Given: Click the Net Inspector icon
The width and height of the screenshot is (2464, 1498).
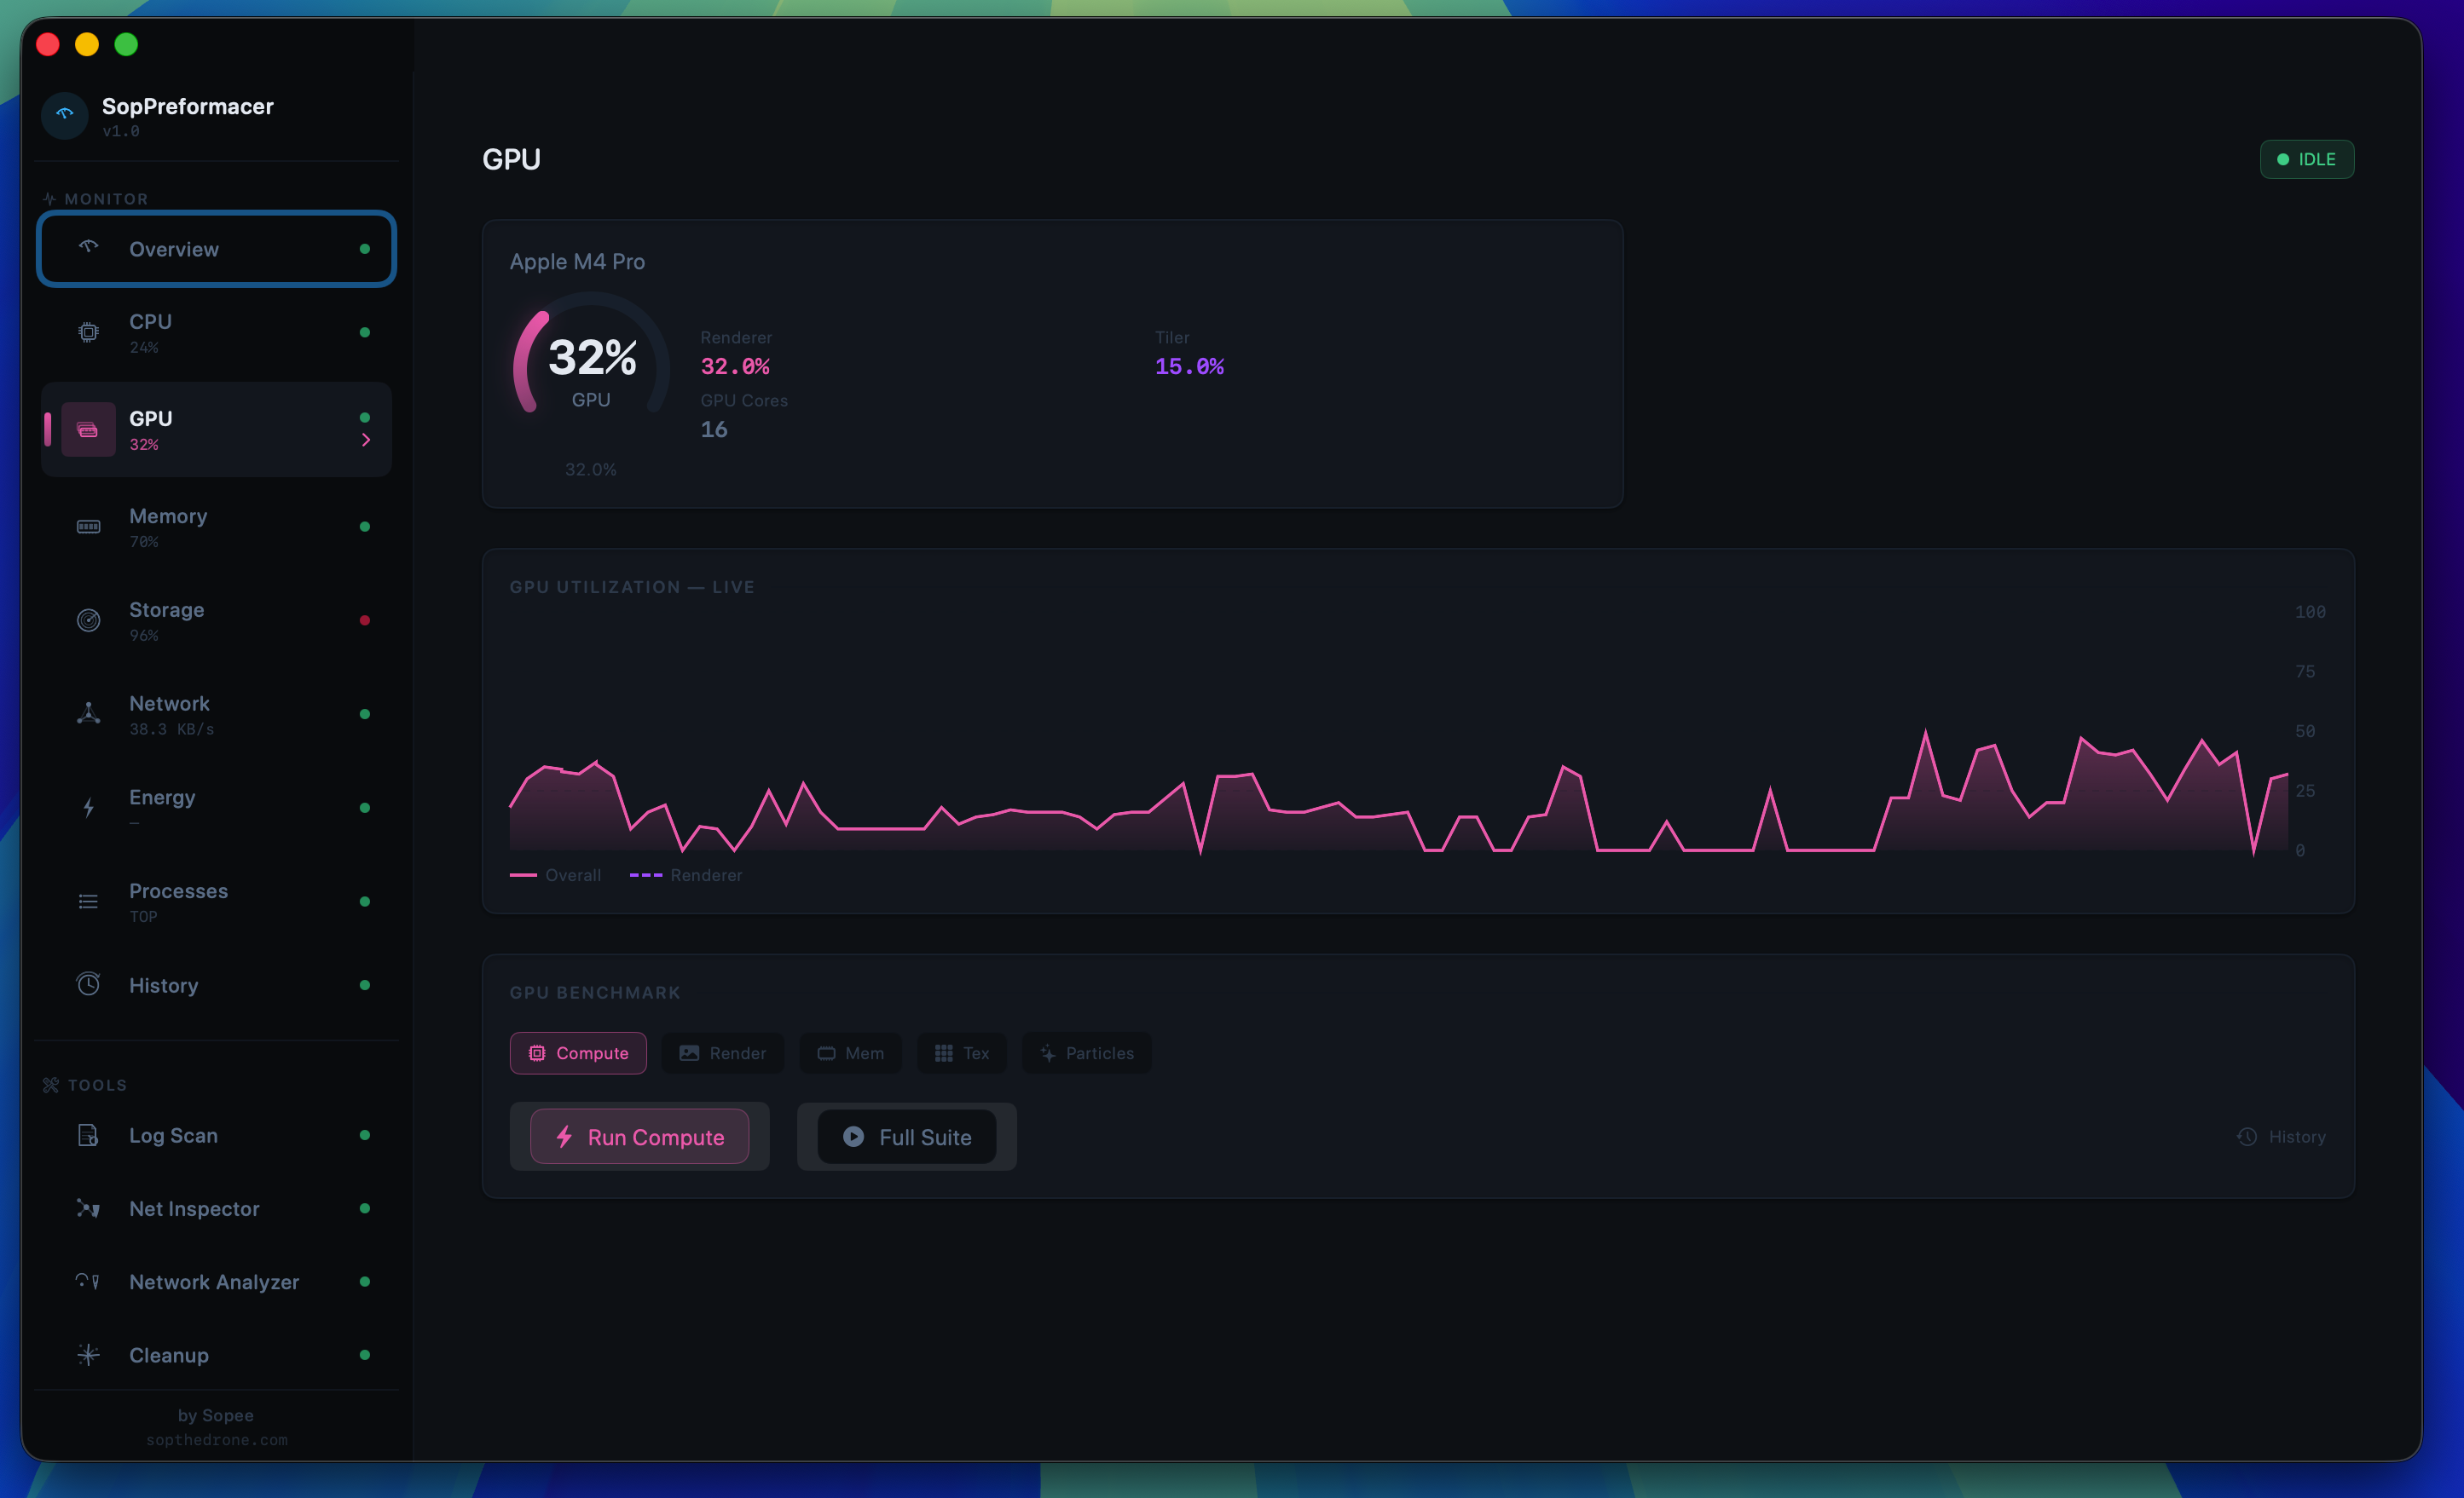Looking at the screenshot, I should [x=88, y=1208].
